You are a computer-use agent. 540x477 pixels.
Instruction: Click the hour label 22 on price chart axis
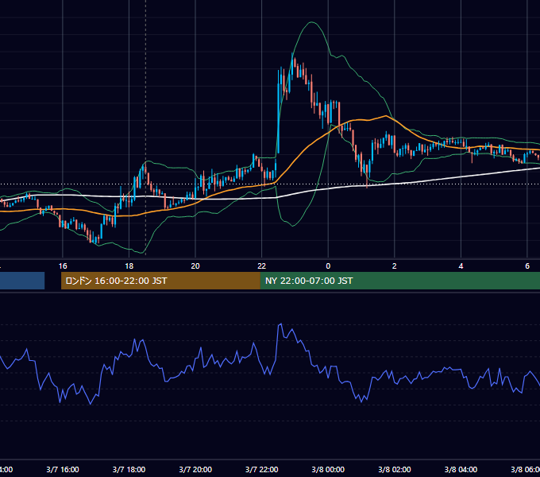point(262,266)
